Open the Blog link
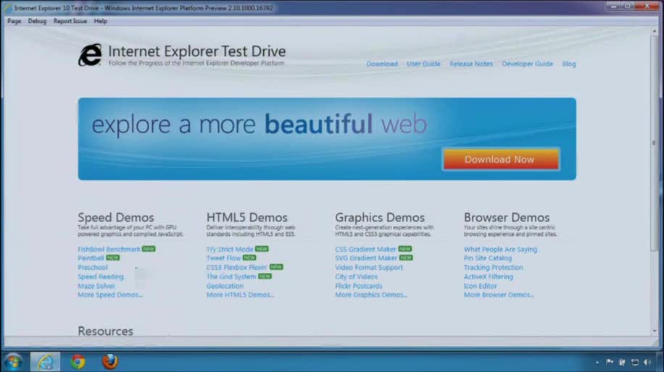664x372 pixels. [569, 64]
